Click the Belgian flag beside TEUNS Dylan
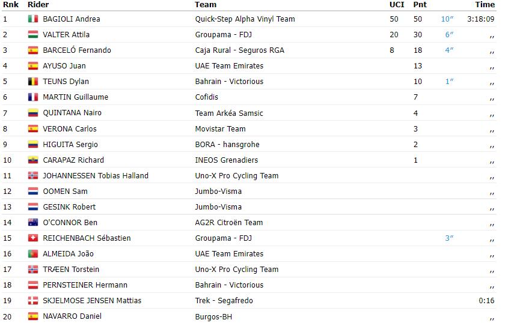 [x=32, y=81]
